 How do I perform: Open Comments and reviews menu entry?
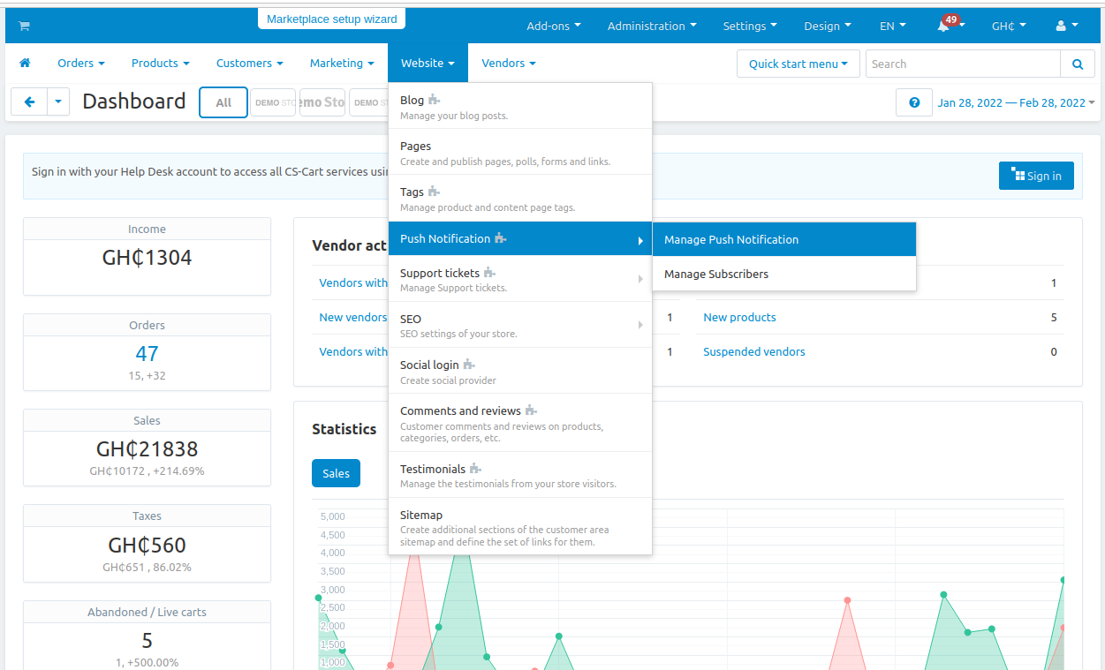(x=460, y=410)
